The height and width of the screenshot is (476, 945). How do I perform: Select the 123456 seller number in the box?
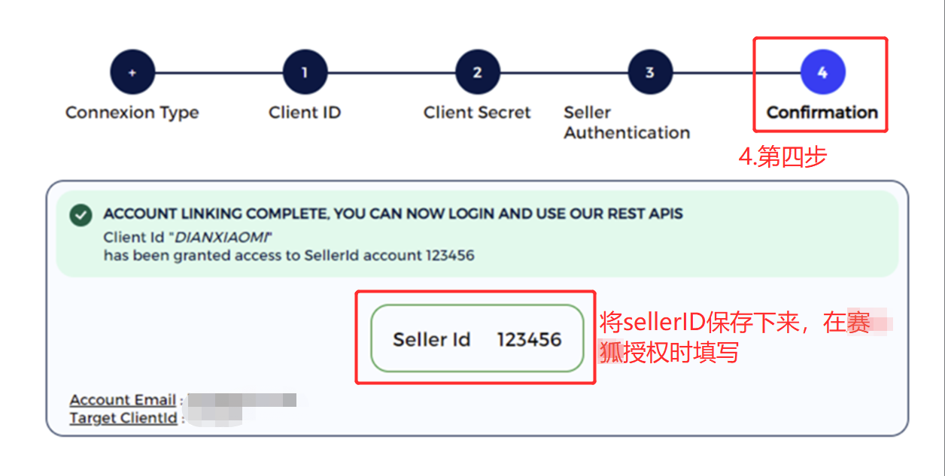(529, 340)
